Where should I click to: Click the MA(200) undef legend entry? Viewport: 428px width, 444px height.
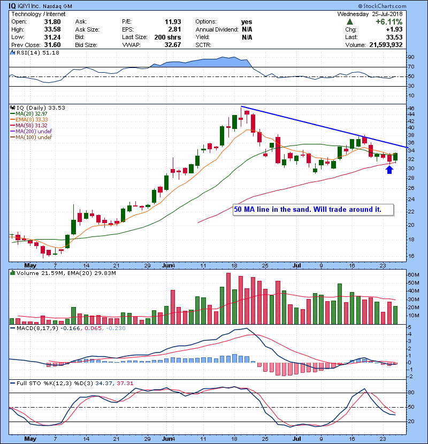click(31, 132)
